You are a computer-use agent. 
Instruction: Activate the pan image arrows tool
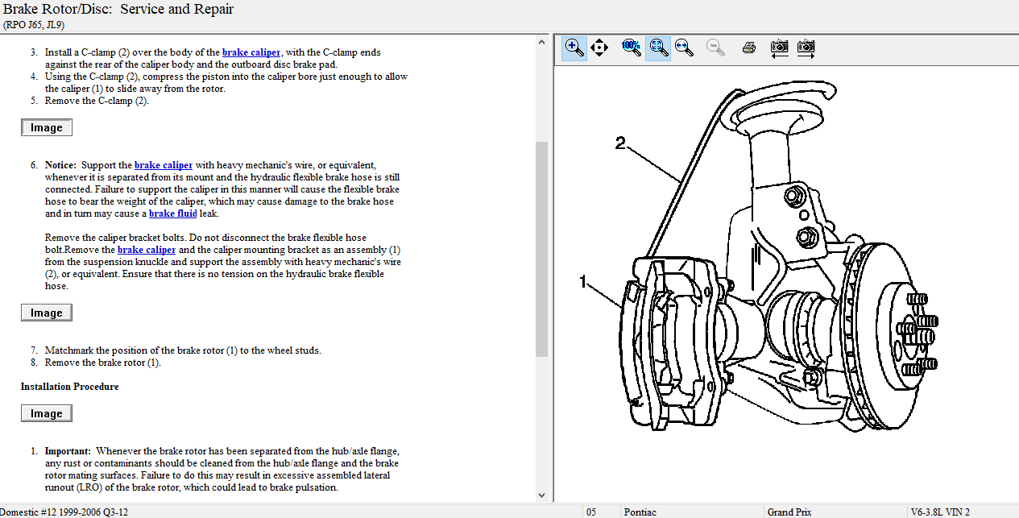point(599,48)
